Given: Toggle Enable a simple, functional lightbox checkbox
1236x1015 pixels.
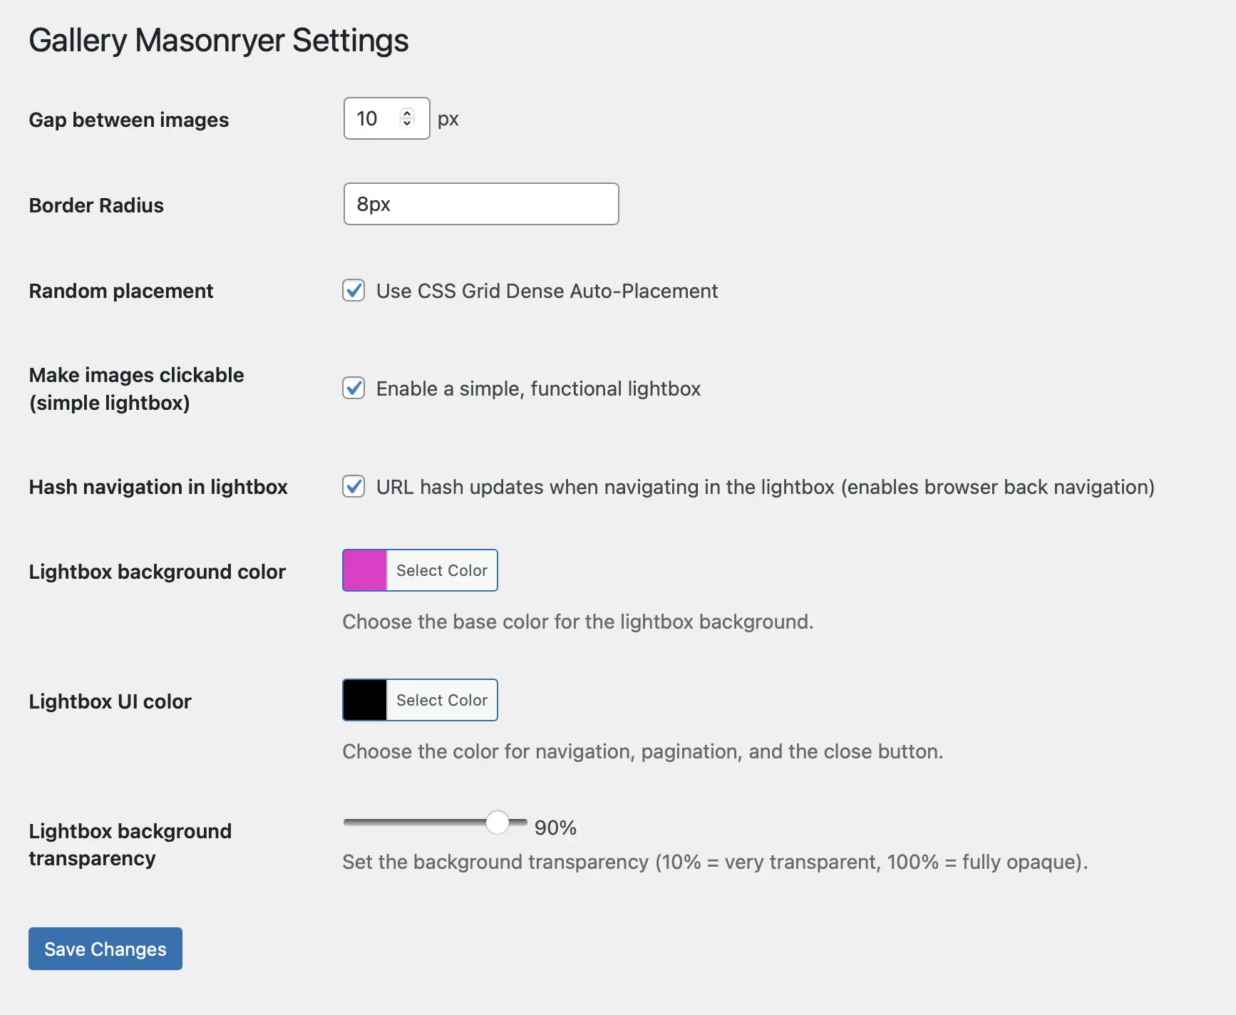Looking at the screenshot, I should pos(354,388).
